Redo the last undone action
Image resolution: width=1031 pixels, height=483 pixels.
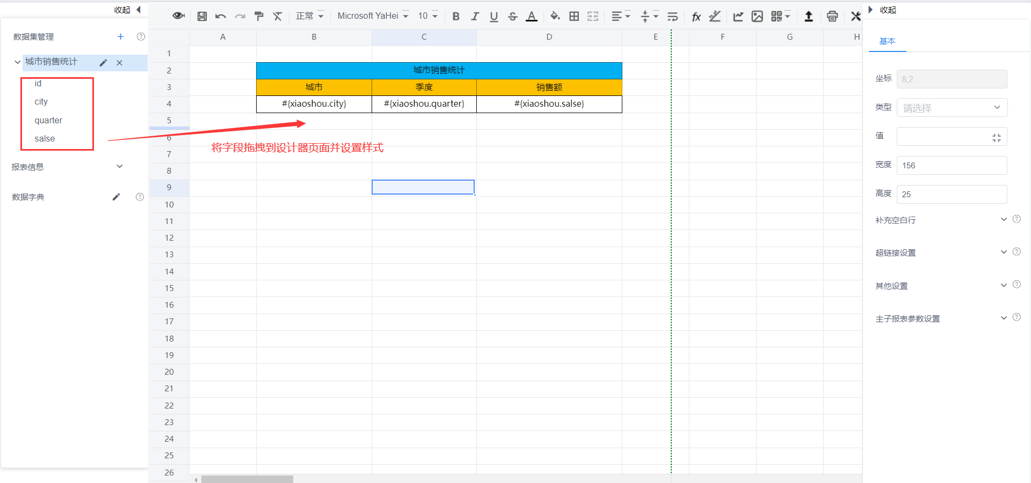(240, 16)
